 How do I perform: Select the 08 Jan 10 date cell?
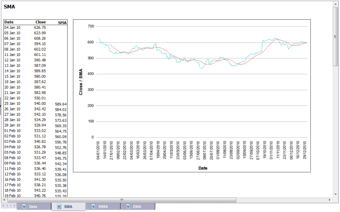coord(12,49)
